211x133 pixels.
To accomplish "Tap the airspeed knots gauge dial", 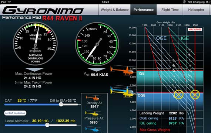I will pyautogui.click(x=97, y=44).
